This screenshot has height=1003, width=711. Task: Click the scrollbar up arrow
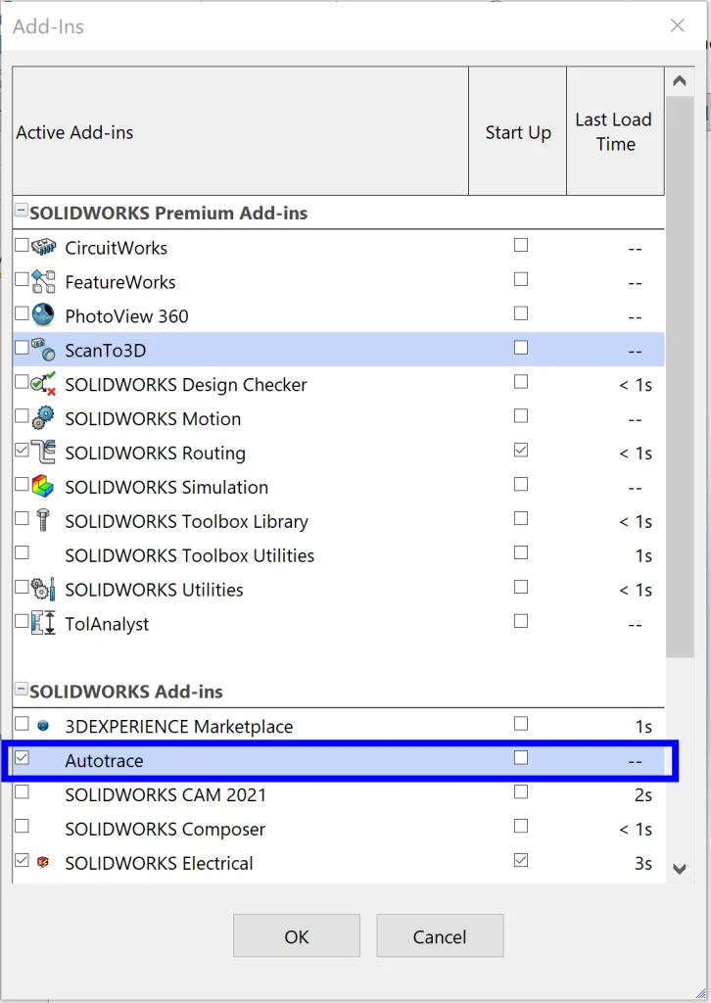tap(680, 80)
